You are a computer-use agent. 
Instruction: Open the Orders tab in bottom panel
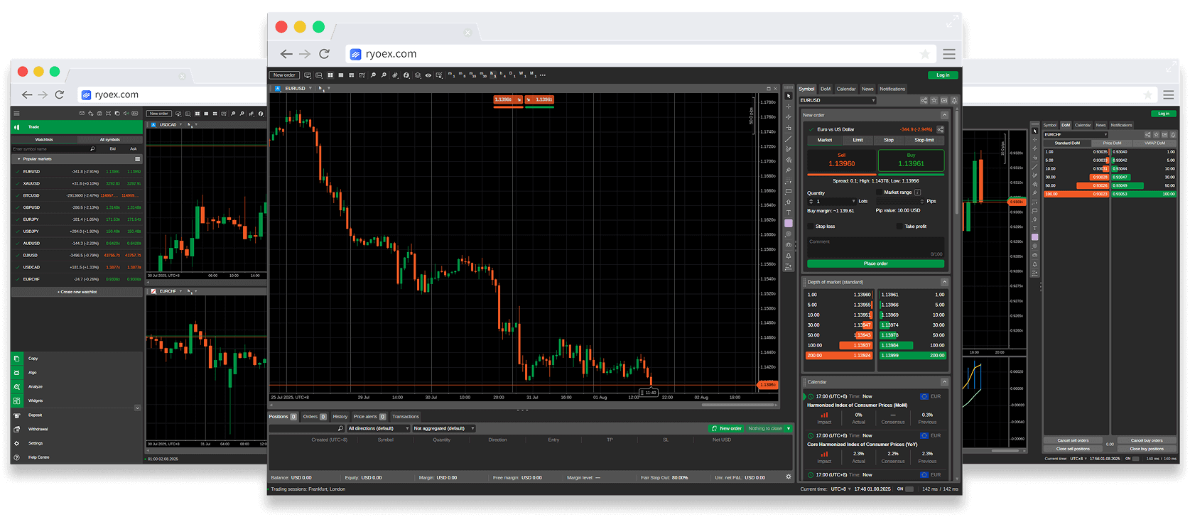pyautogui.click(x=314, y=417)
